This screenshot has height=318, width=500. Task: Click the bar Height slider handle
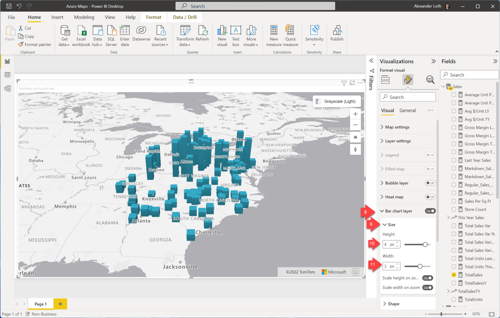point(425,244)
